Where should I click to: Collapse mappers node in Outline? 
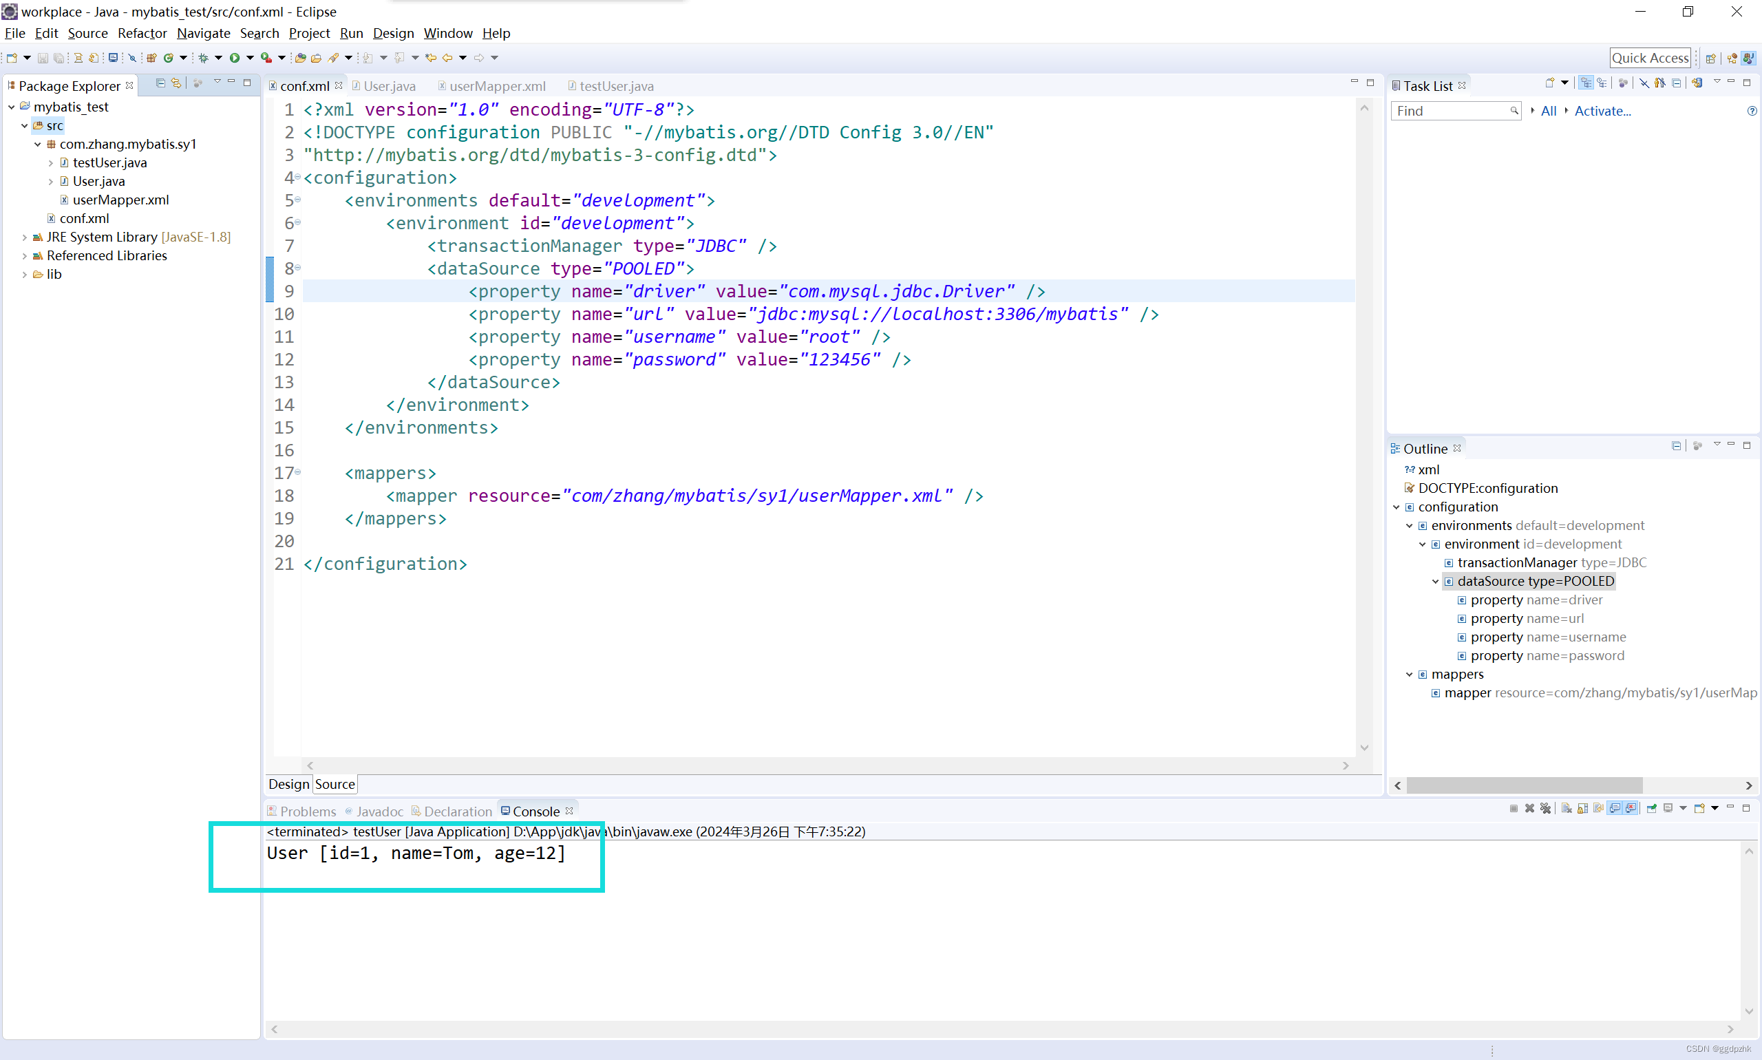click(x=1409, y=675)
